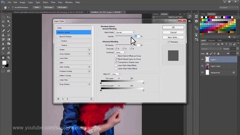Add another Gradient Overlay with plus button
The width and height of the screenshot is (240, 135).
pos(89,71)
